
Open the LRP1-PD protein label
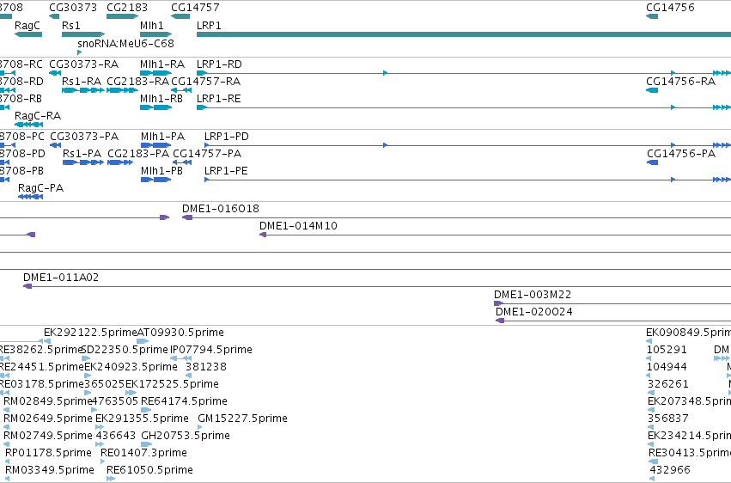point(227,136)
